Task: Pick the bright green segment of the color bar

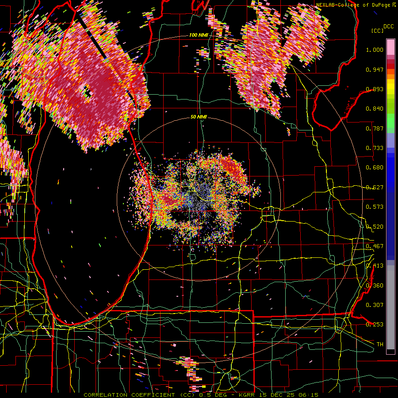Action: (390, 121)
